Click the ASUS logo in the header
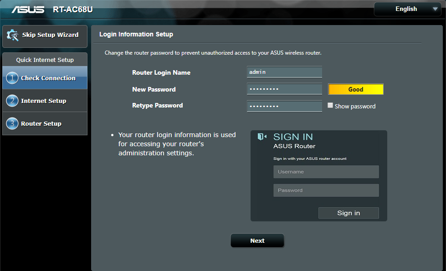Screen dimensions: 446x271 coord(28,10)
